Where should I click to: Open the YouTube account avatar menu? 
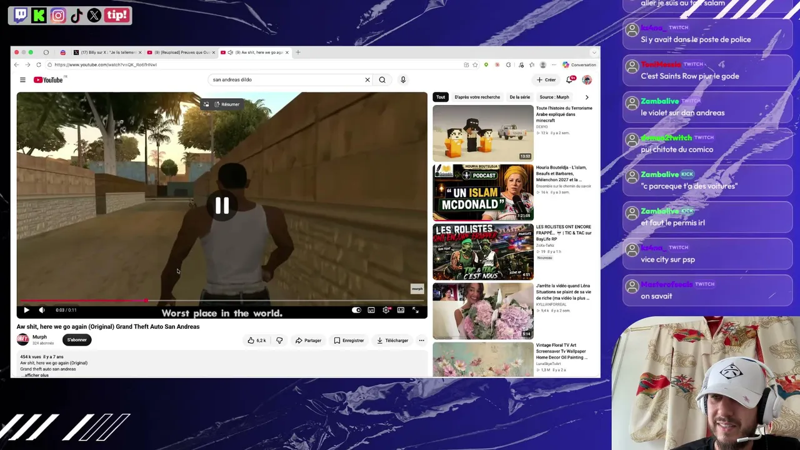587,80
